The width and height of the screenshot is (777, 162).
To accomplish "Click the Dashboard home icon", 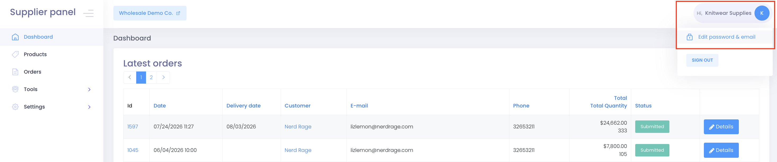I will pos(15,37).
